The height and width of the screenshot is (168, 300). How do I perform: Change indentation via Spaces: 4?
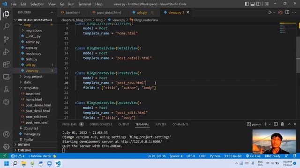click(x=176, y=156)
